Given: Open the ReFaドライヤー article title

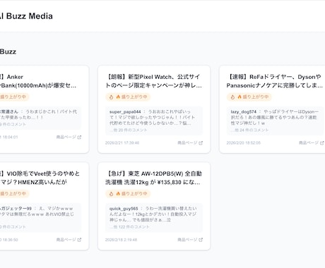Looking at the screenshot, I should (275, 81).
